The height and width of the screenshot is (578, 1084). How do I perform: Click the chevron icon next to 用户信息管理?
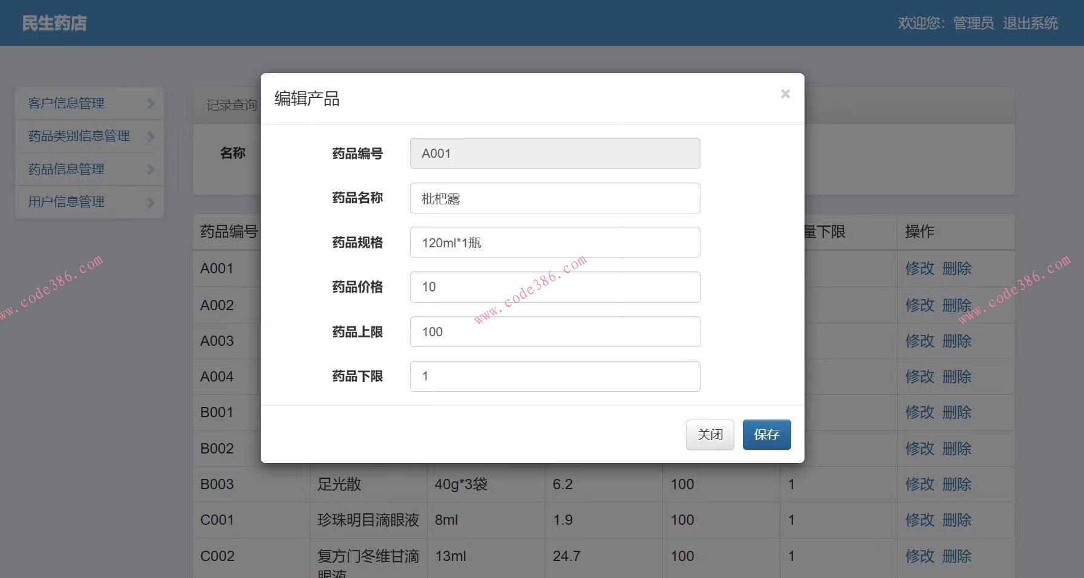[x=151, y=201]
